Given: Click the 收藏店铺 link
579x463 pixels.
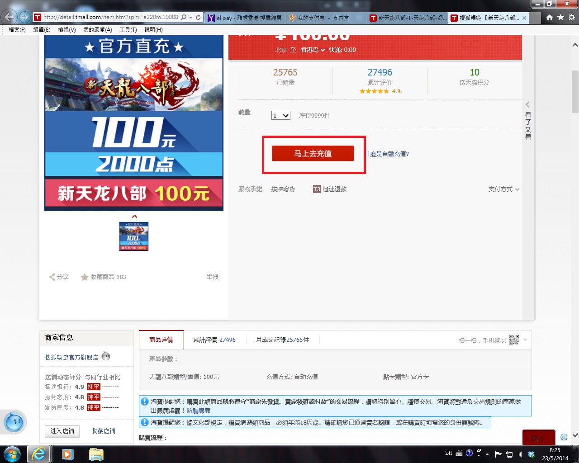Looking at the screenshot, I should [x=103, y=431].
